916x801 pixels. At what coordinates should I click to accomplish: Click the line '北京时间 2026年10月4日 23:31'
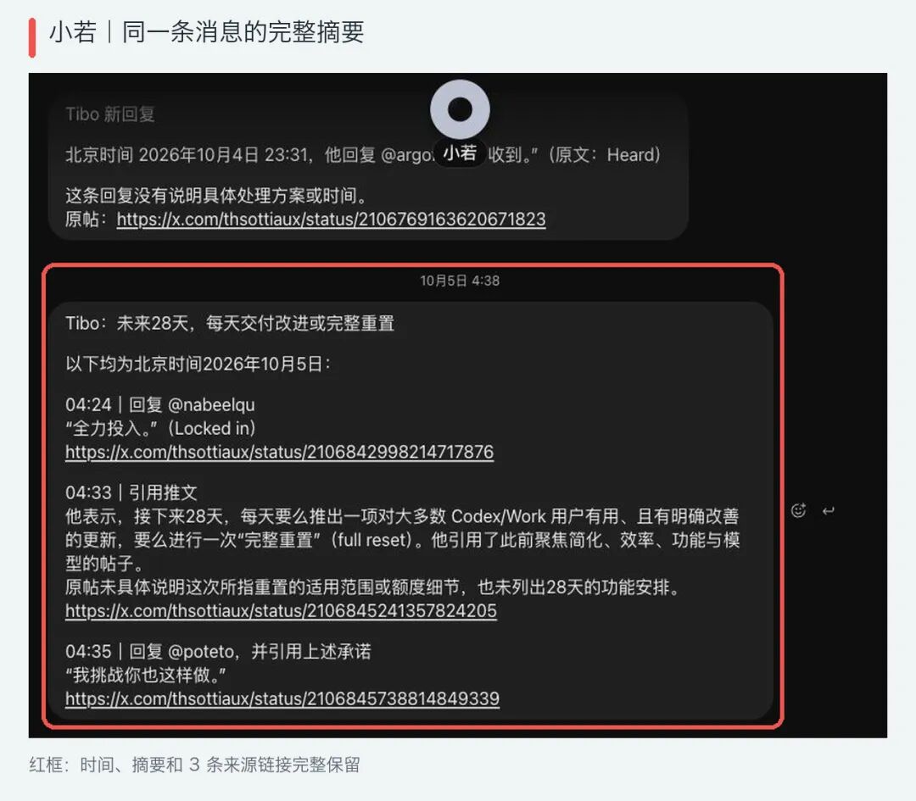click(363, 155)
